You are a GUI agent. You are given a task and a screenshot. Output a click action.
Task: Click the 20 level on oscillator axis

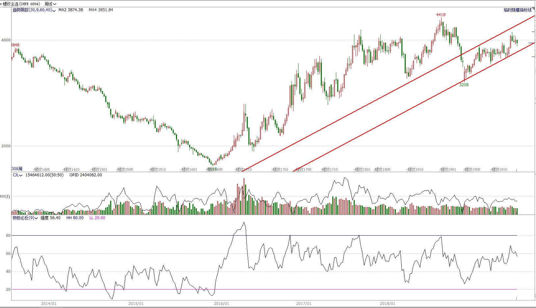tap(8, 290)
